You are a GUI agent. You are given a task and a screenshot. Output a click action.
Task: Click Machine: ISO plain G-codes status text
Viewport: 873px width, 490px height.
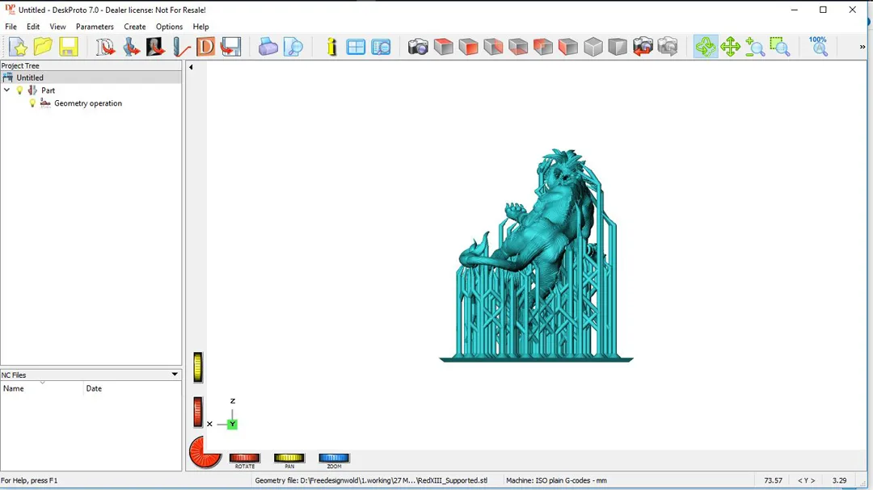556,480
